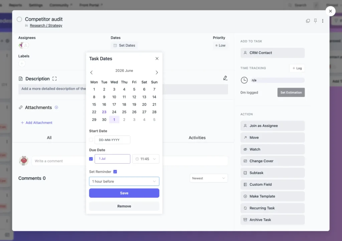Click Add Attachment link
The width and height of the screenshot is (342, 241).
36,123
